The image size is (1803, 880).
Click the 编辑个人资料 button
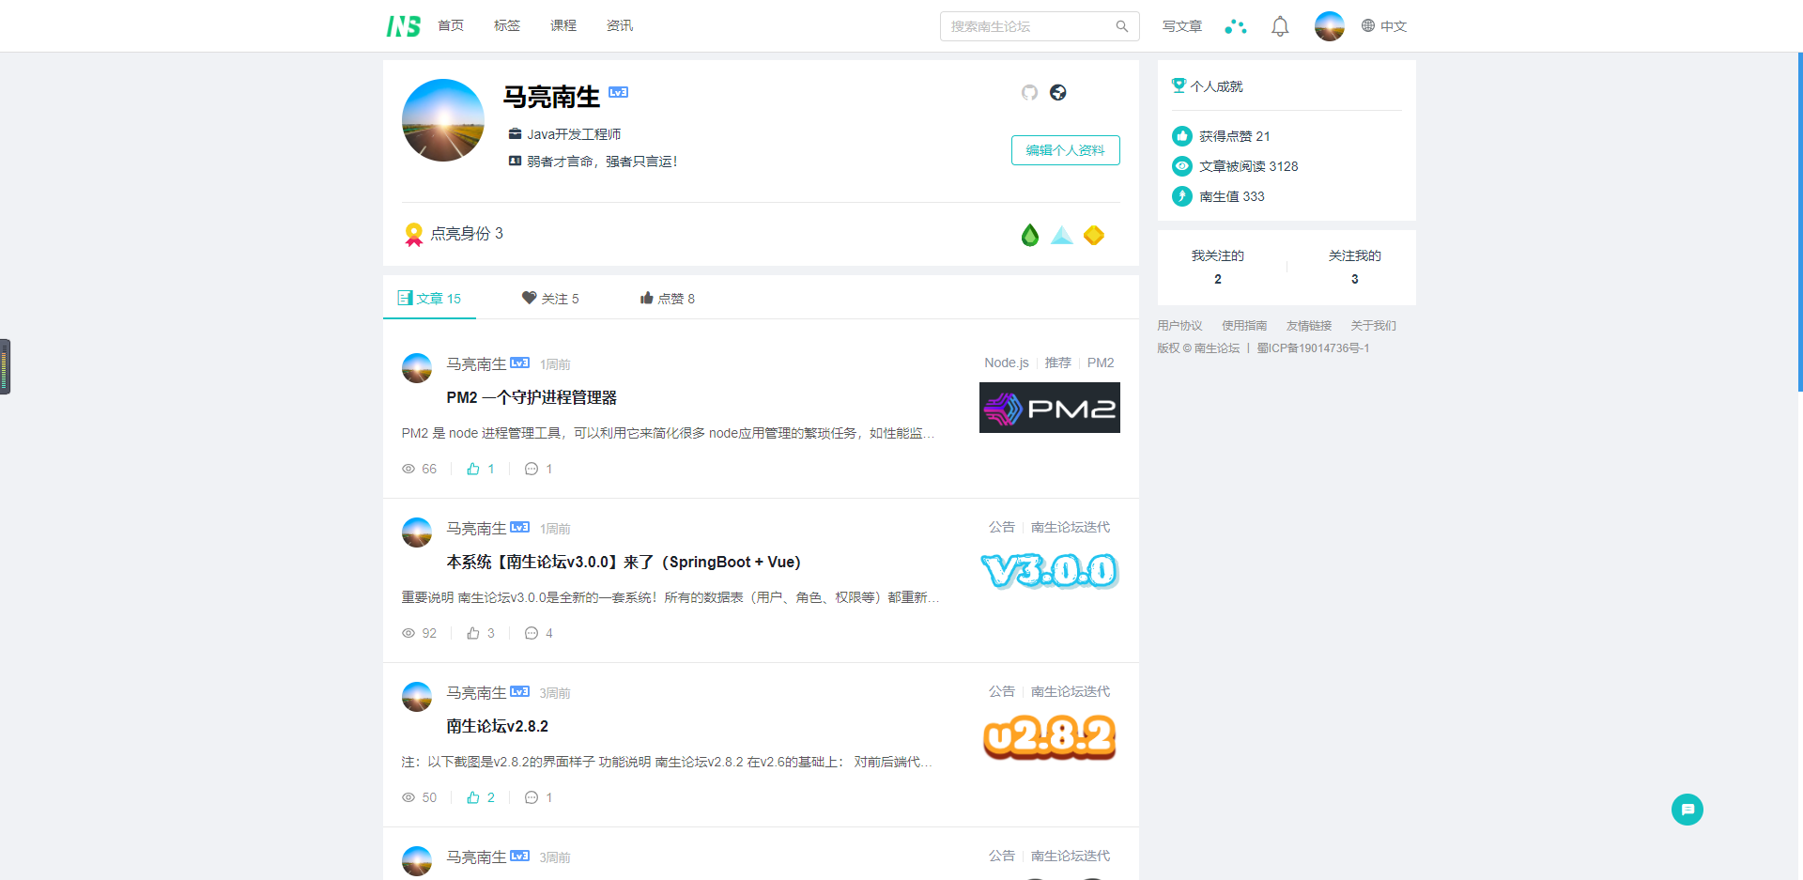pyautogui.click(x=1065, y=150)
